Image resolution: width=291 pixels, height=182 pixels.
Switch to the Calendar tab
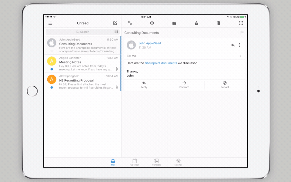tap(135, 162)
